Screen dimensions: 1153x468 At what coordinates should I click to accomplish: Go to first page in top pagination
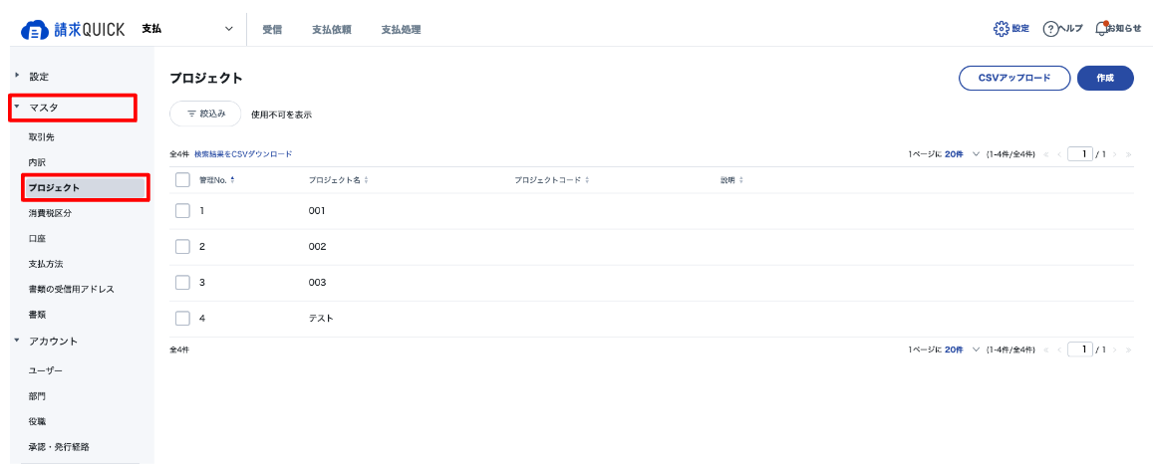(1045, 154)
